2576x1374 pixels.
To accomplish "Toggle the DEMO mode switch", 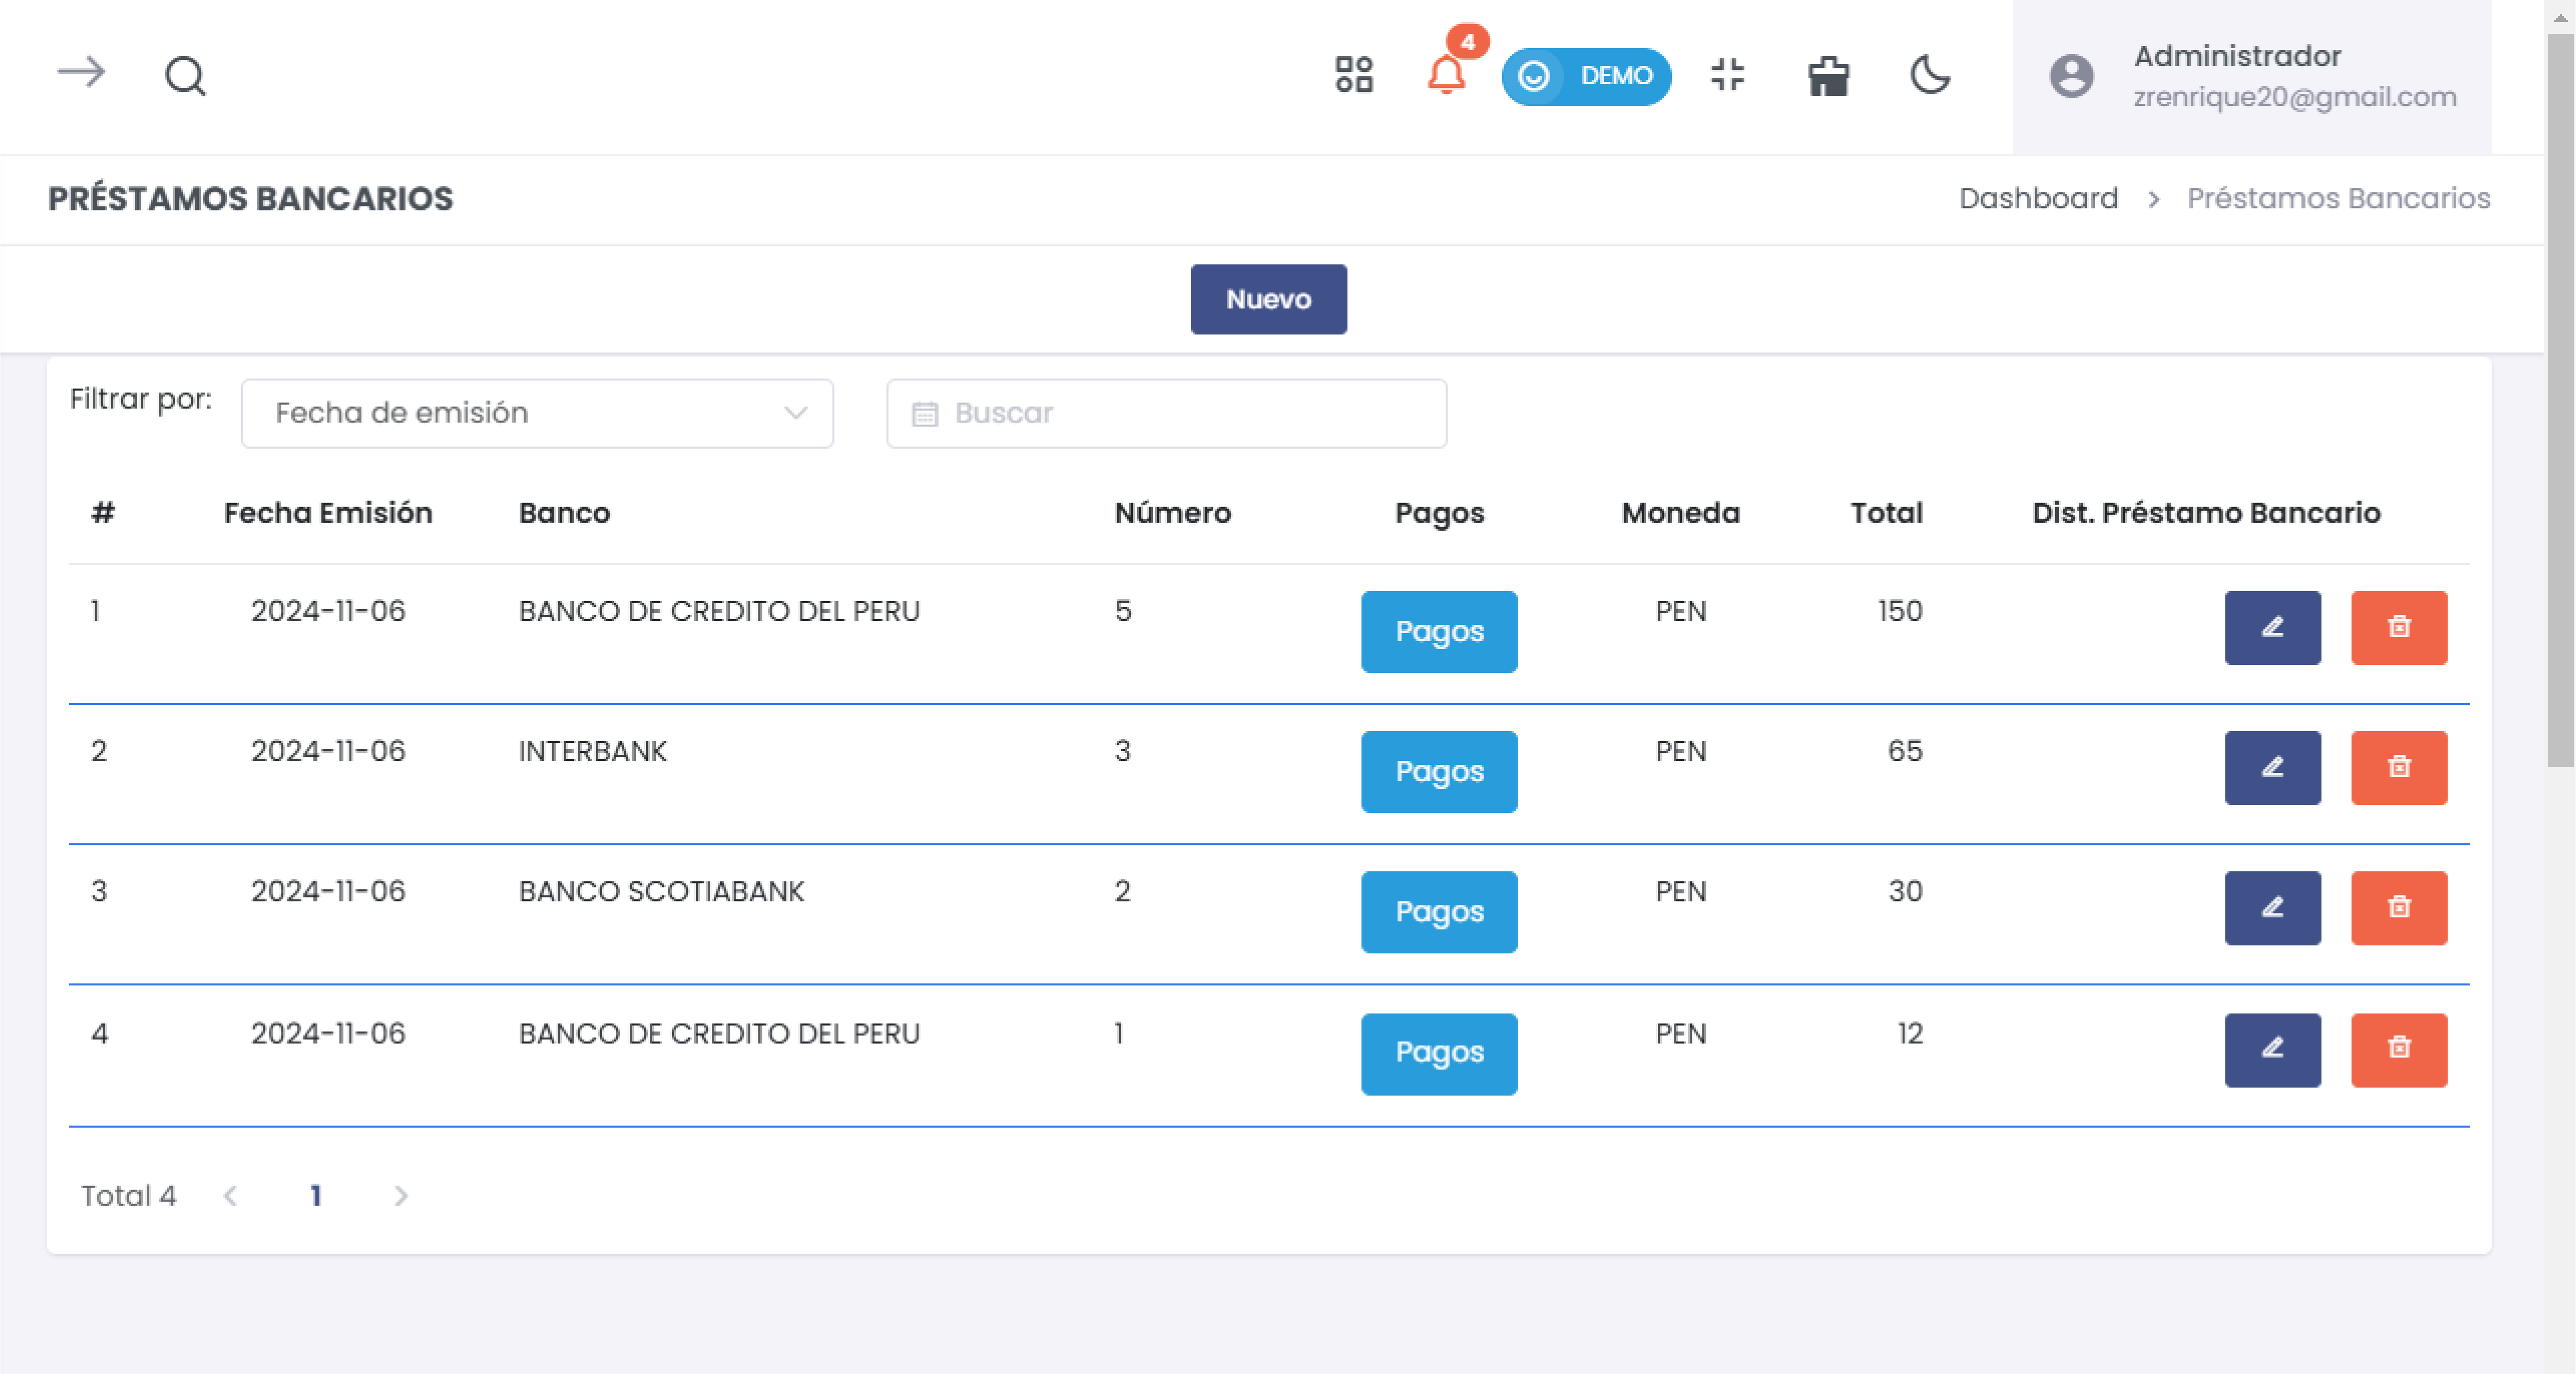I will pos(1585,76).
